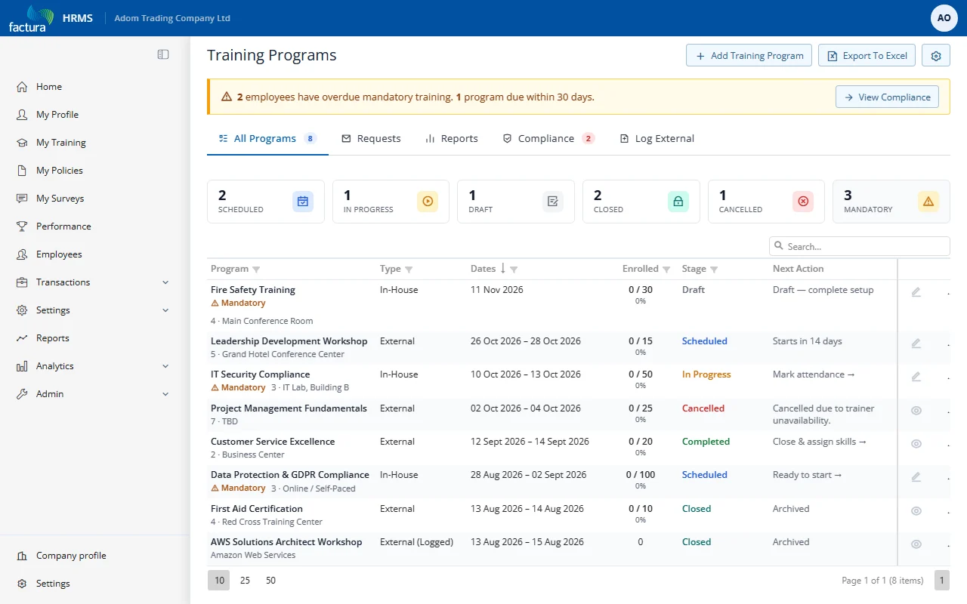Click the Cancelled card X icon
The image size is (967, 604).
803,202
